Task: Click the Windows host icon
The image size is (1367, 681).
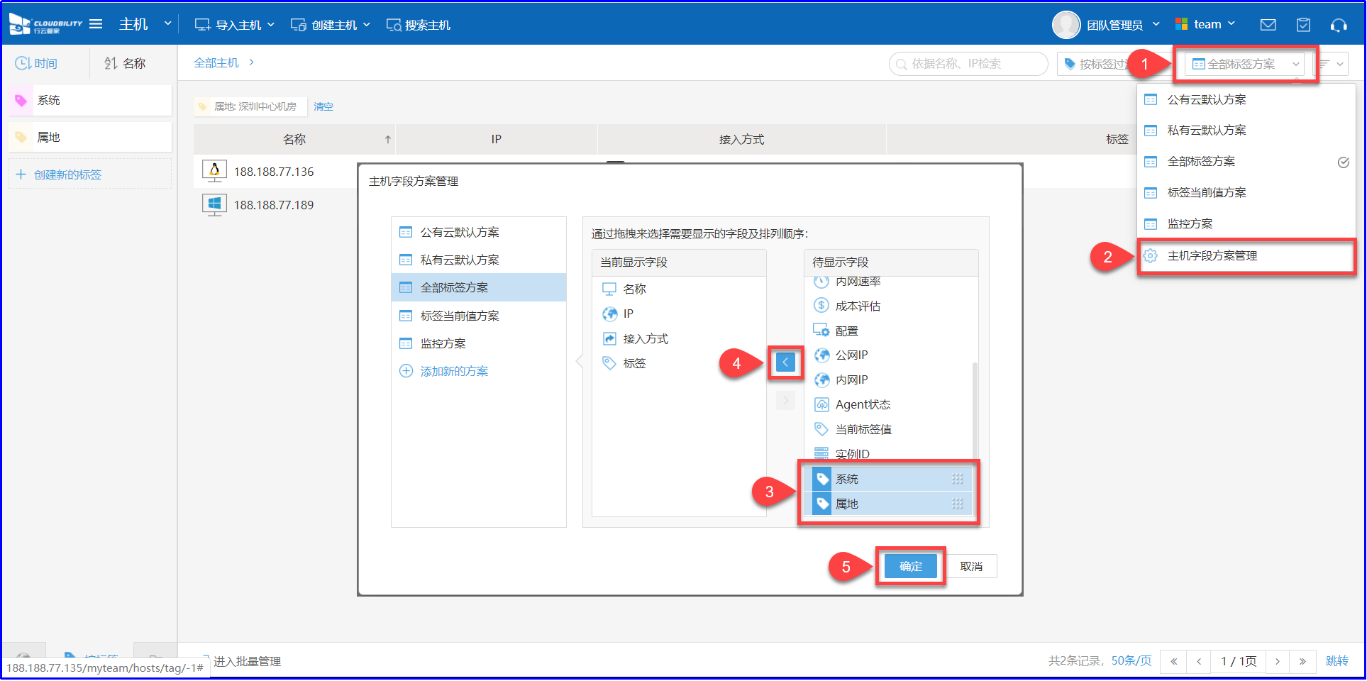Action: tap(214, 205)
